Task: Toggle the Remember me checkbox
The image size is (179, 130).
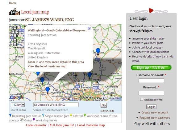Action: 141,100
